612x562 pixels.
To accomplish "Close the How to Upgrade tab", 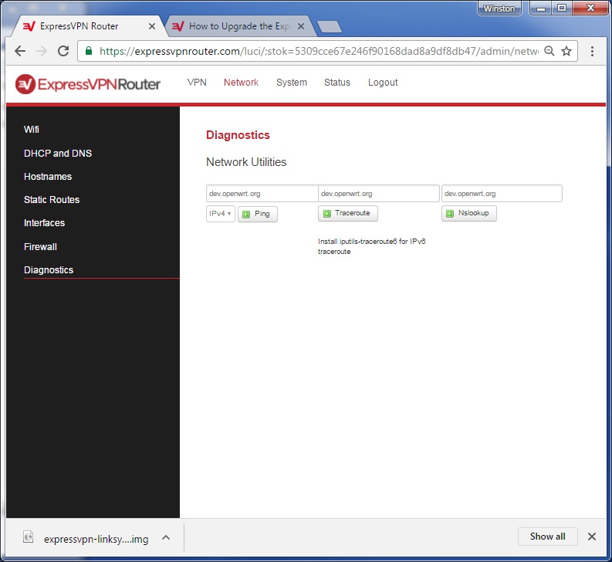I will (301, 26).
